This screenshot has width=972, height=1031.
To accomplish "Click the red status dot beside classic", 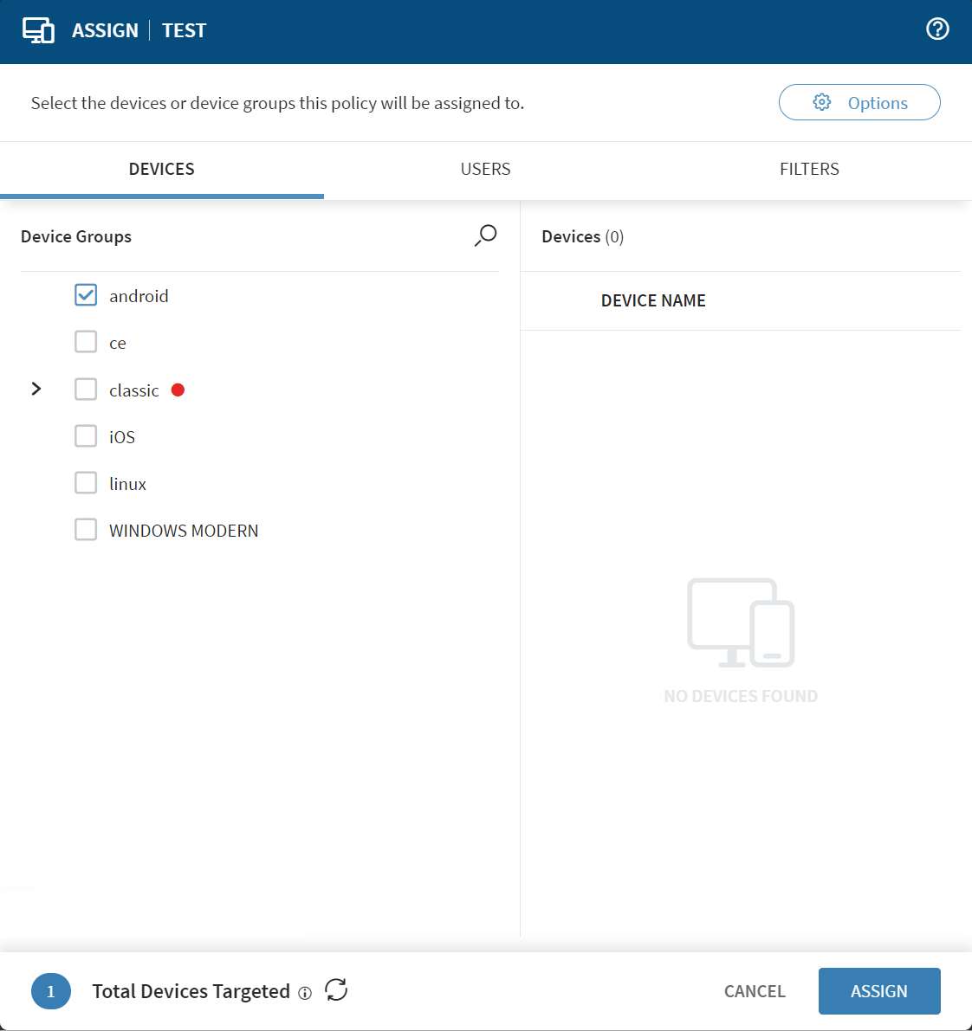I will pos(178,390).
